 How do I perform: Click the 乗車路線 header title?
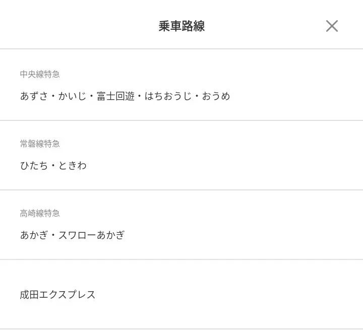[181, 26]
